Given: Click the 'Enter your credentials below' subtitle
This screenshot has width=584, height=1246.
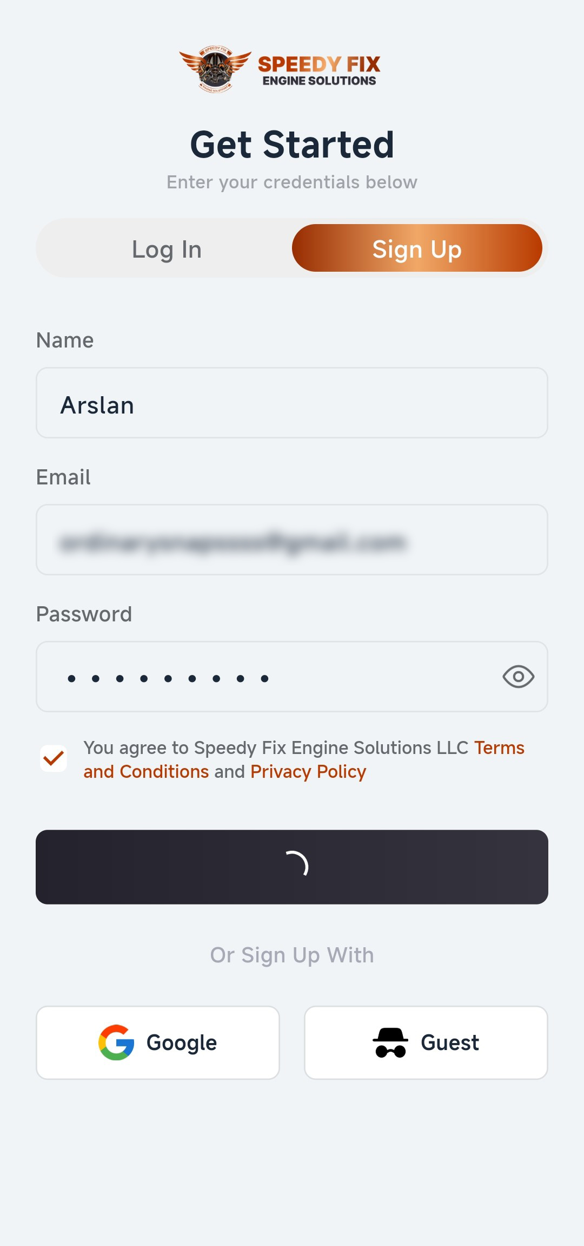Looking at the screenshot, I should [292, 182].
